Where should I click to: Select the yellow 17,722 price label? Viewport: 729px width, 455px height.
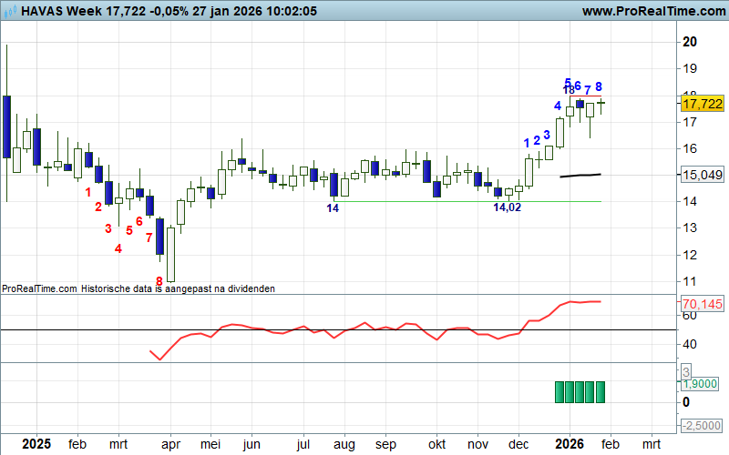[702, 106]
